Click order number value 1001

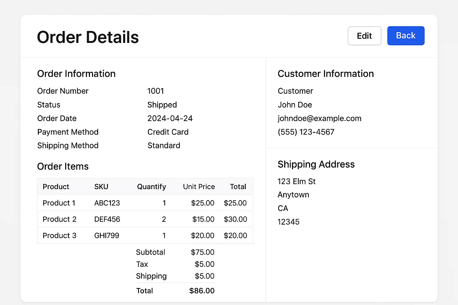(x=156, y=91)
